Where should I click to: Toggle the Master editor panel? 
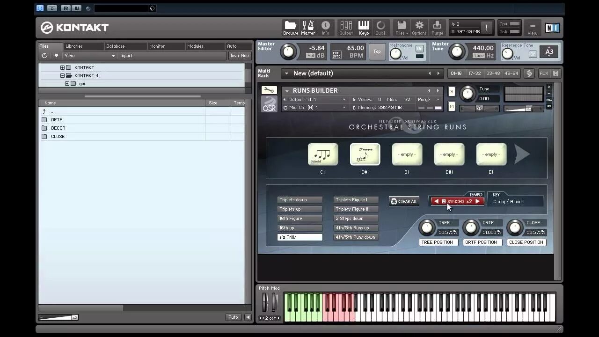(x=308, y=28)
